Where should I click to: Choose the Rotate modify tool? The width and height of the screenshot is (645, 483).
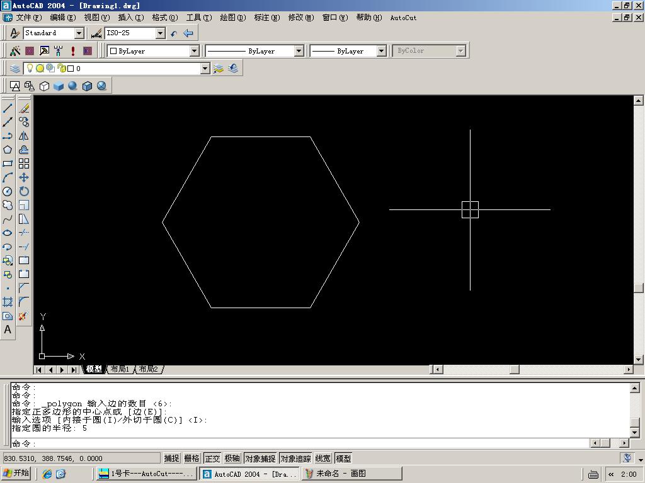[x=24, y=191]
